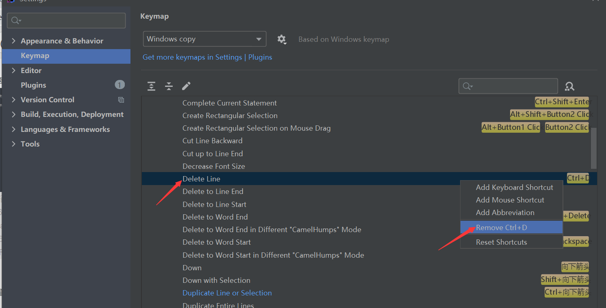The width and height of the screenshot is (606, 308).
Task: Click the magnifier icon in settings search
Action: pyautogui.click(x=16, y=20)
